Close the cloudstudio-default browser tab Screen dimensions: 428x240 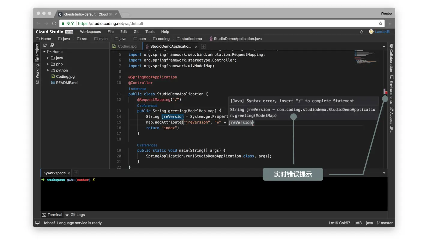coord(116,14)
